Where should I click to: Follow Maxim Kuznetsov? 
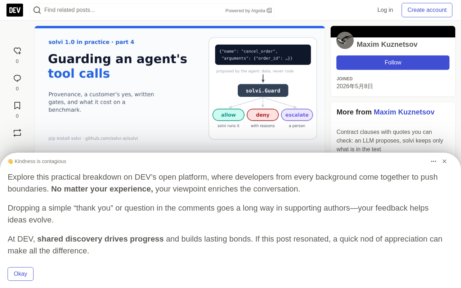pyautogui.click(x=393, y=63)
